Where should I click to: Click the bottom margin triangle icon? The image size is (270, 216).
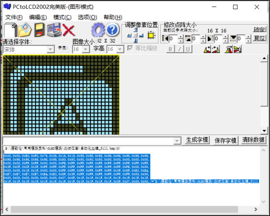(233, 38)
